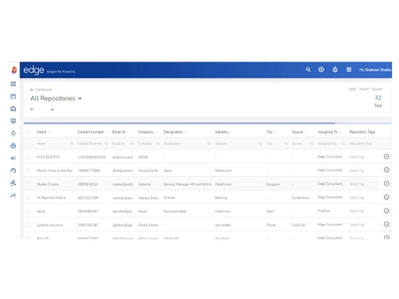Tick the checkbox for ALEX BUSTON

[29, 157]
